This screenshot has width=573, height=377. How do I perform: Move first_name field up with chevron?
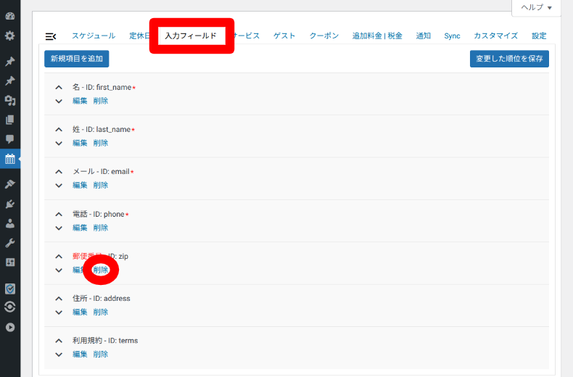point(59,88)
